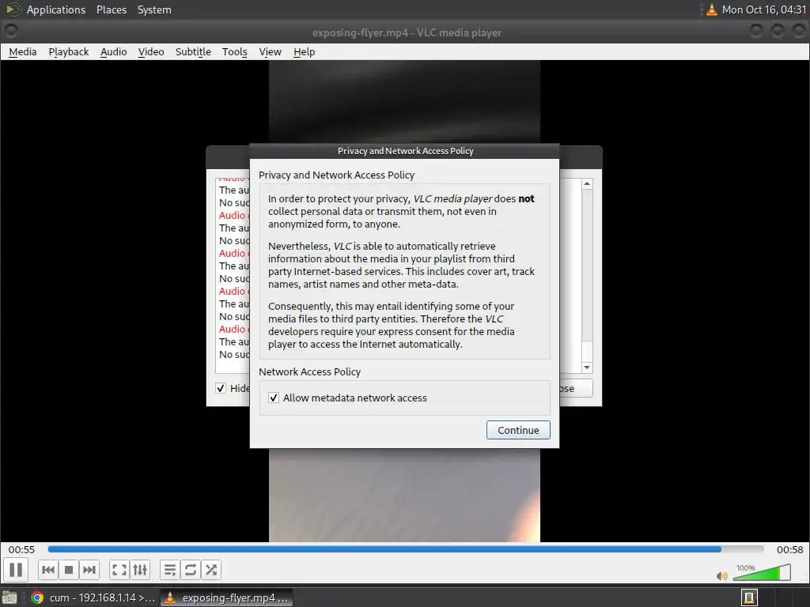The height and width of the screenshot is (607, 810).
Task: Click the elapsed time 00:55 label
Action: pos(21,550)
